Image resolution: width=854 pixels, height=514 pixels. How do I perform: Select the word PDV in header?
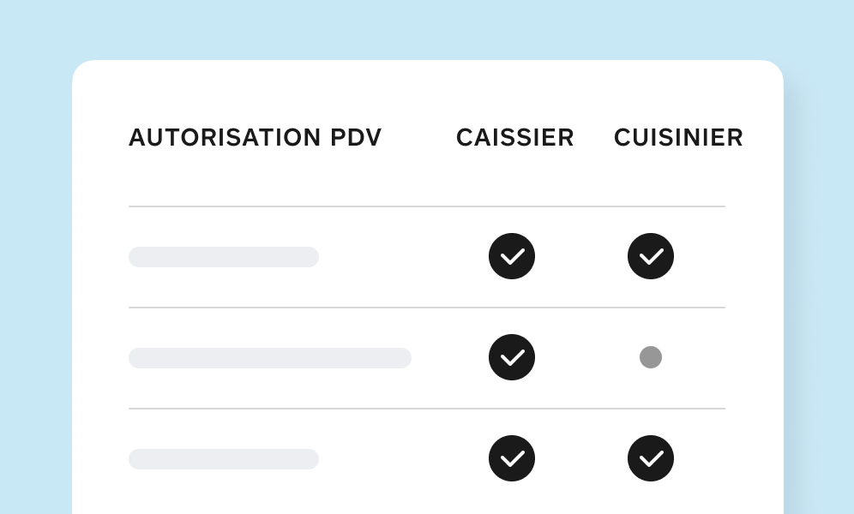(356, 138)
